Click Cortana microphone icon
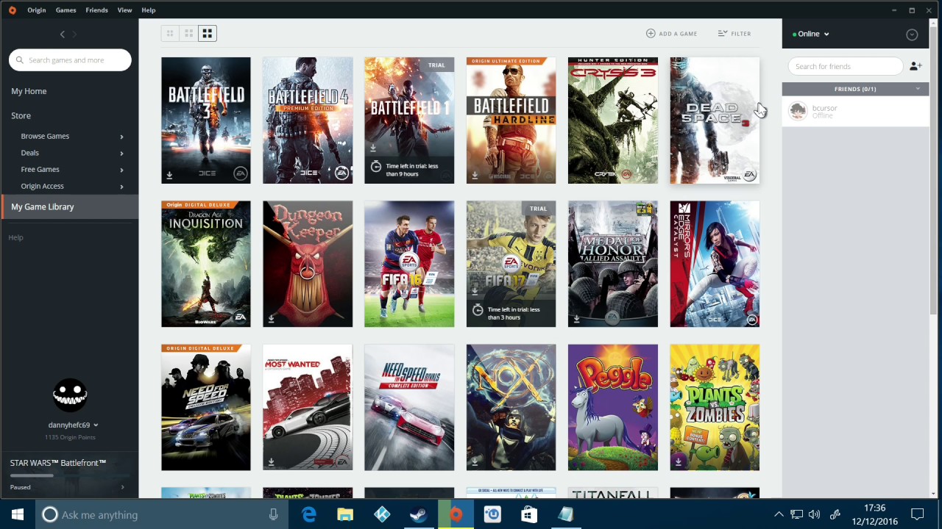 pos(273,514)
